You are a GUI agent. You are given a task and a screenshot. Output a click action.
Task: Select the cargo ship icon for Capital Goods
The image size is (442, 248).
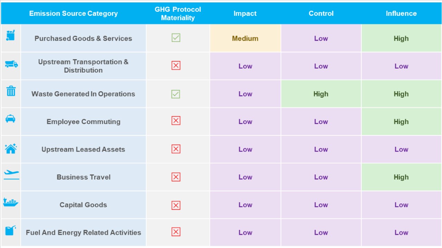[x=11, y=202]
